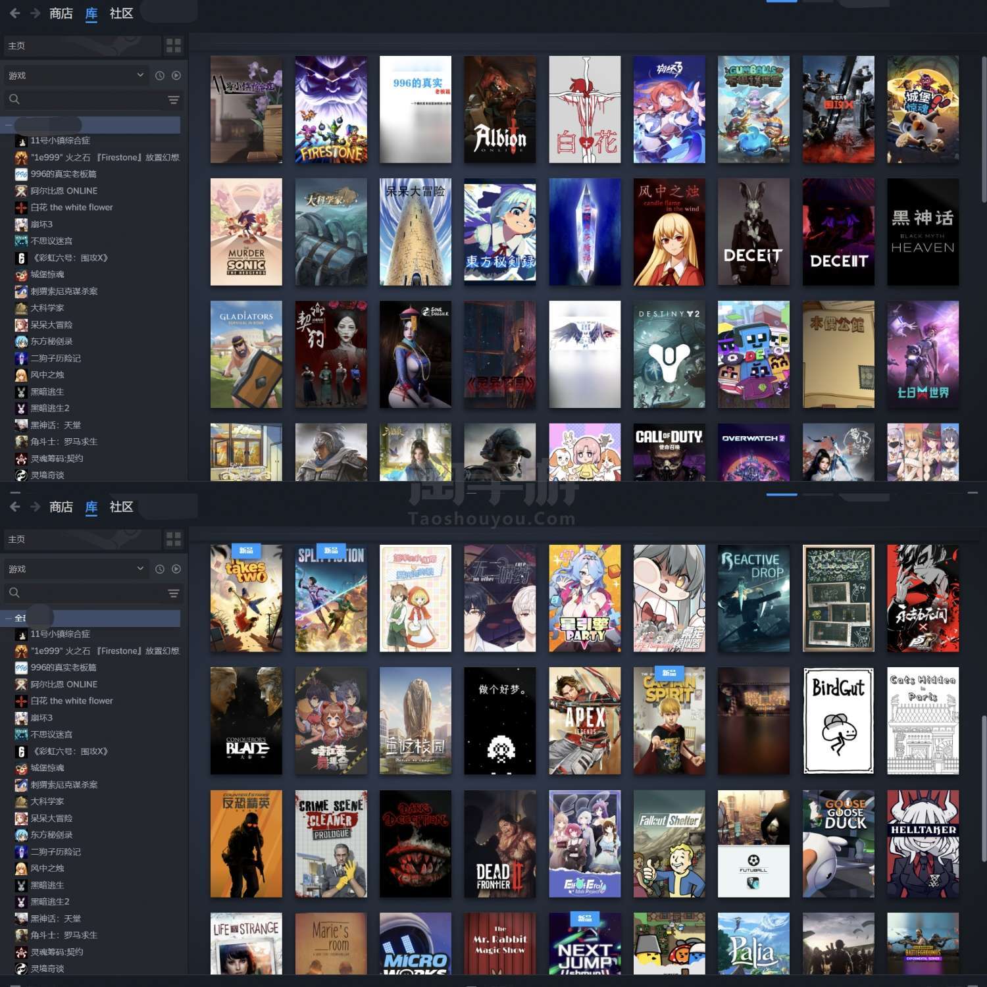Screen dimensions: 987x987
Task: Open the 黑神话 HEAVEN cover
Action: 923,232
